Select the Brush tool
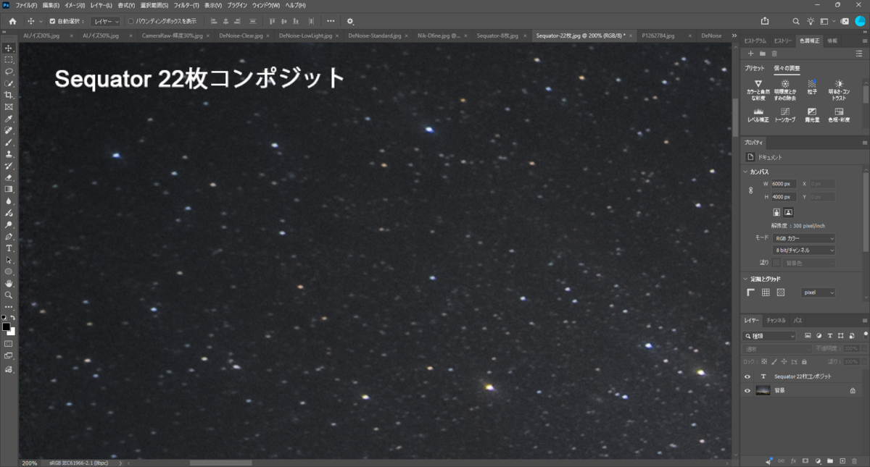The height and width of the screenshot is (467, 870). [x=9, y=142]
